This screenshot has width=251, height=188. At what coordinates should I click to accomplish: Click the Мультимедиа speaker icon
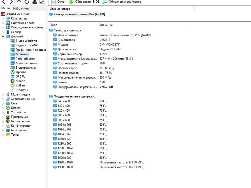8,94
